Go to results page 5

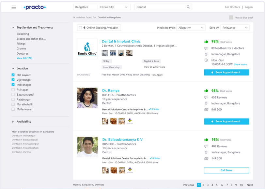pos(217,185)
